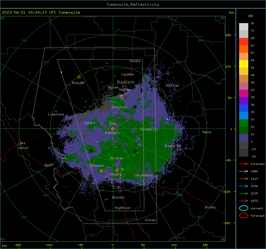Click the red forecast arrow in legend
Viewport: 266px width, 249px height.
tap(244, 164)
